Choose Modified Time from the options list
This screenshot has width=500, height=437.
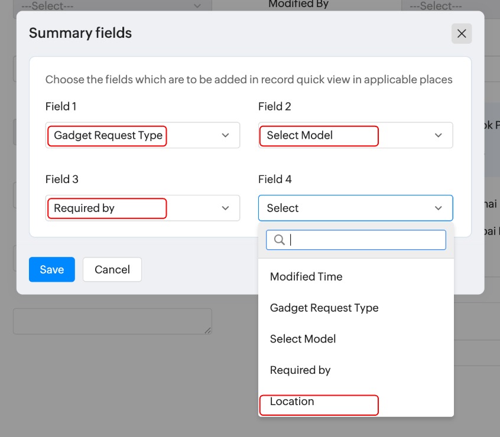[306, 276]
